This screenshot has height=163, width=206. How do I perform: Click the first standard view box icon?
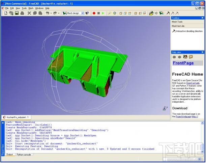[x=121, y=13]
